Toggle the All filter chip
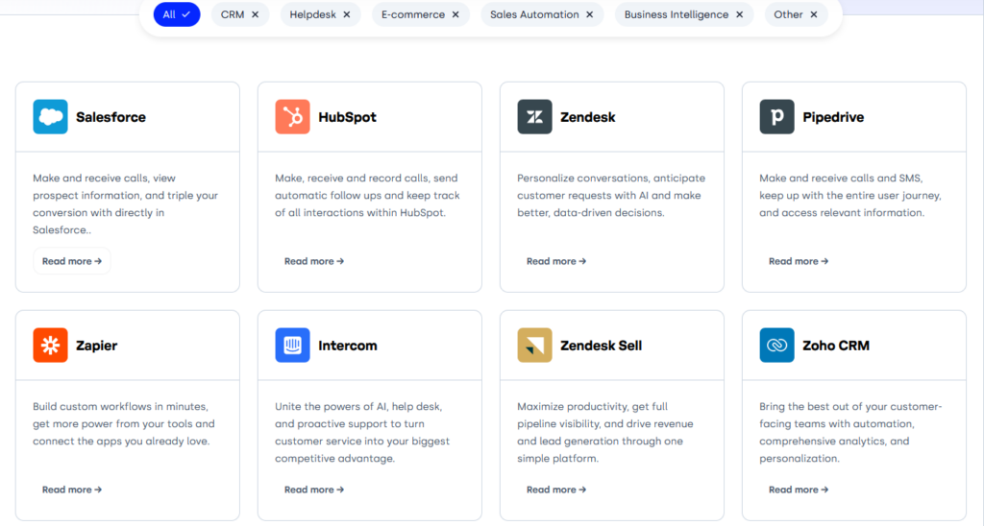 (x=176, y=14)
